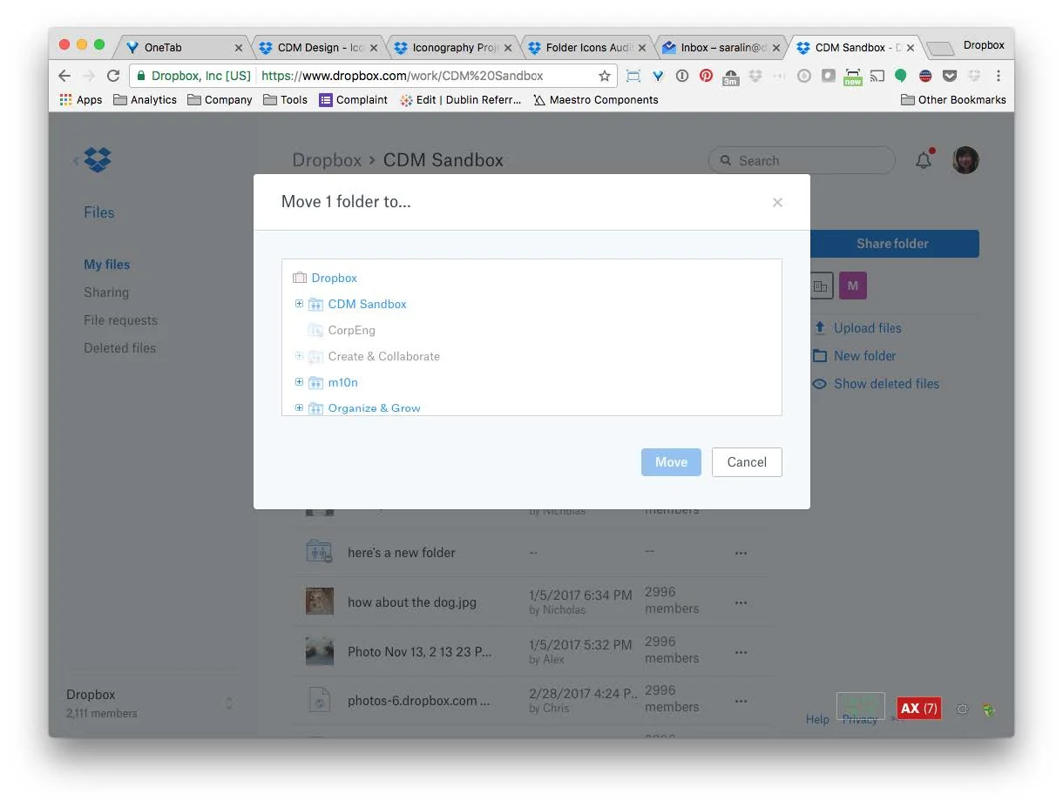
Task: Click Upload files
Action: pyautogui.click(x=867, y=328)
